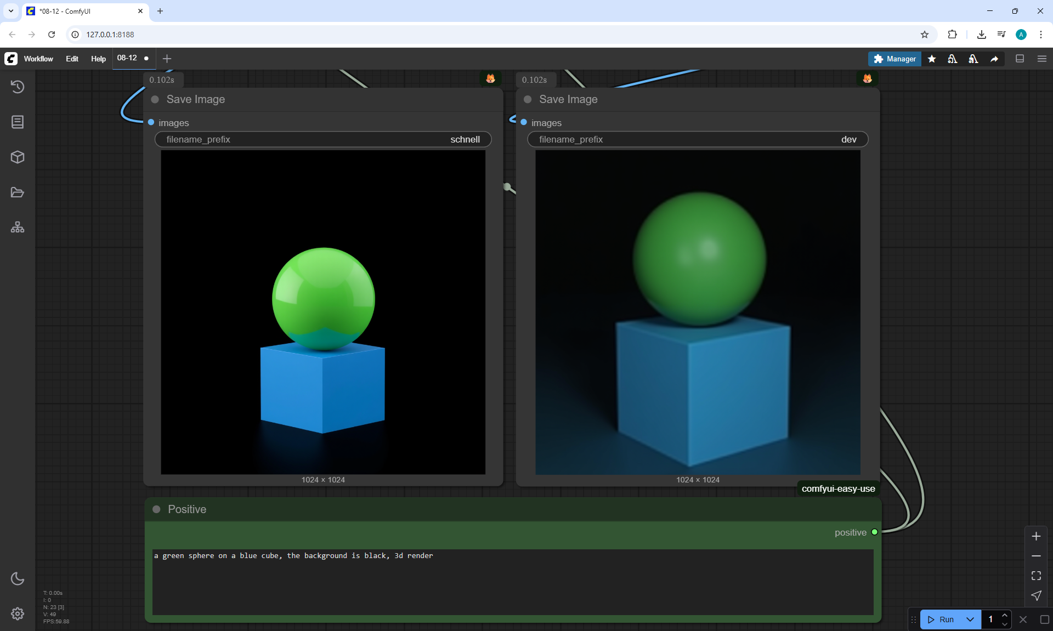Open the Edit menu
This screenshot has width=1053, height=631.
click(72, 59)
